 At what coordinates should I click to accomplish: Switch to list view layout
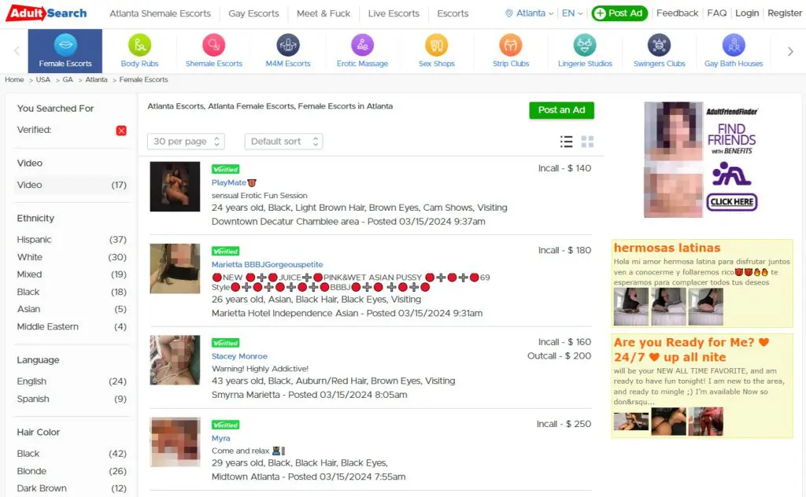point(566,142)
